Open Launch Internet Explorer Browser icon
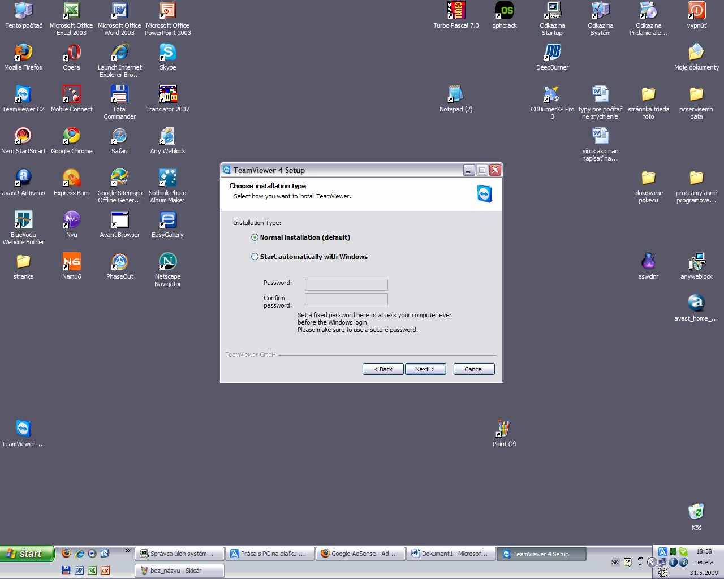This screenshot has width=724, height=579. click(x=119, y=53)
